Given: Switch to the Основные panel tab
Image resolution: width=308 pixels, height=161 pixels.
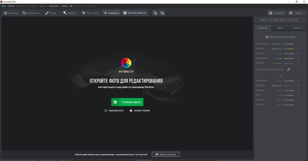Looking at the screenshot, I should [x=263, y=28].
